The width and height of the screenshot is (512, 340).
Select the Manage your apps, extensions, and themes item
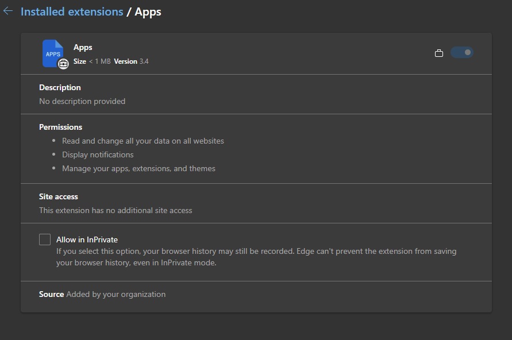pyautogui.click(x=138, y=168)
